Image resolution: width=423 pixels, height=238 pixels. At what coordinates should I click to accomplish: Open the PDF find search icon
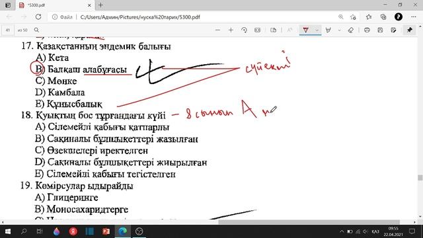(36, 30)
